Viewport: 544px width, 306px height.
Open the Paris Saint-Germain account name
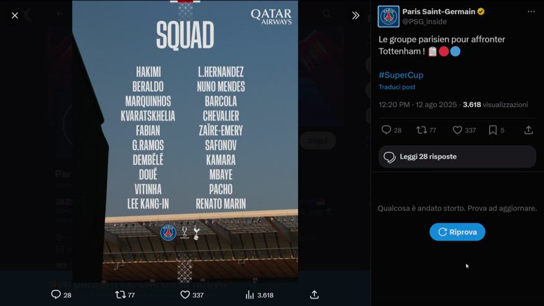(438, 11)
